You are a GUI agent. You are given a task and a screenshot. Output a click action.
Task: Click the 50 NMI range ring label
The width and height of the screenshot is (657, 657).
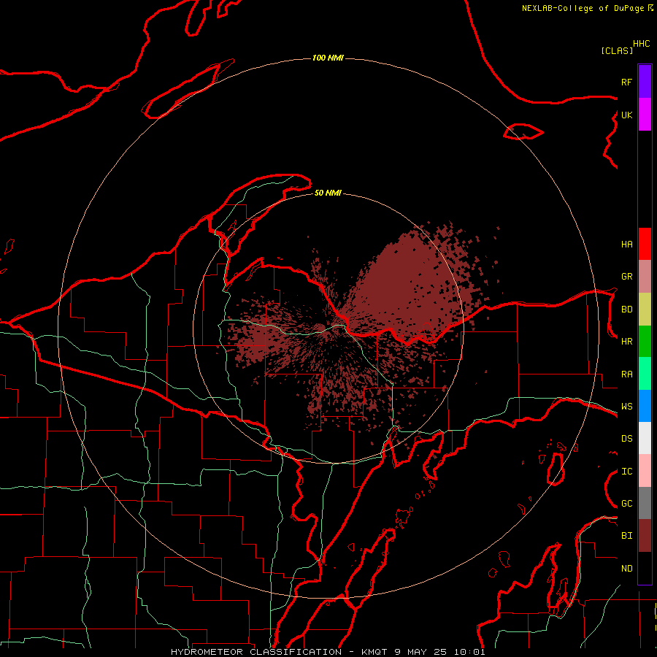click(x=328, y=193)
